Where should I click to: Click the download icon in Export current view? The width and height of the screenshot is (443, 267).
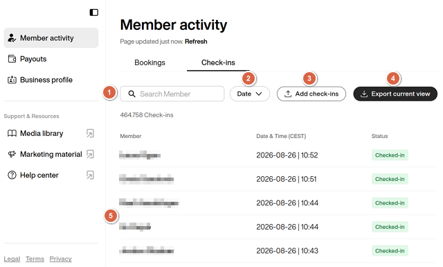[x=364, y=94]
